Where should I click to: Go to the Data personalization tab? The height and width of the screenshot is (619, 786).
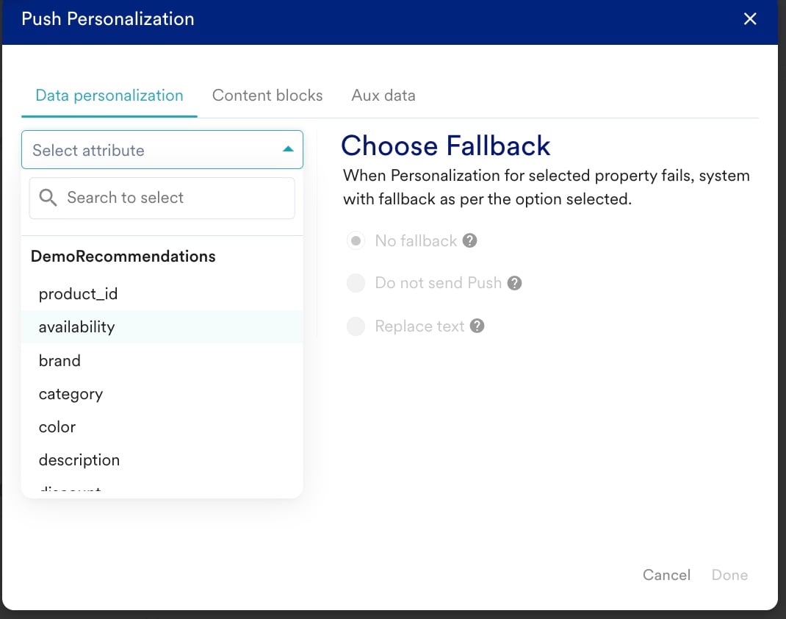109,96
